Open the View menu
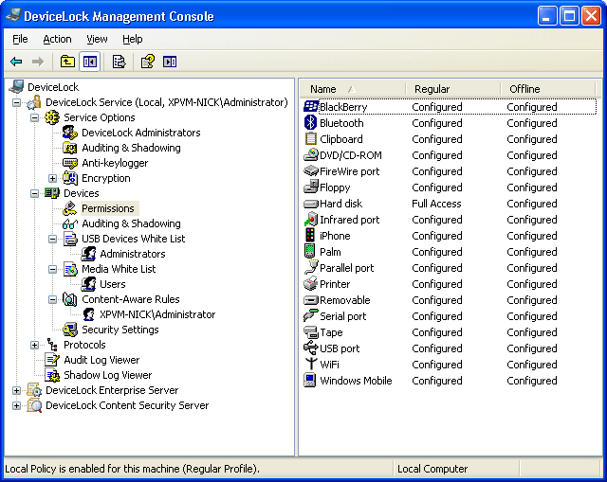607x482 pixels. (x=97, y=39)
